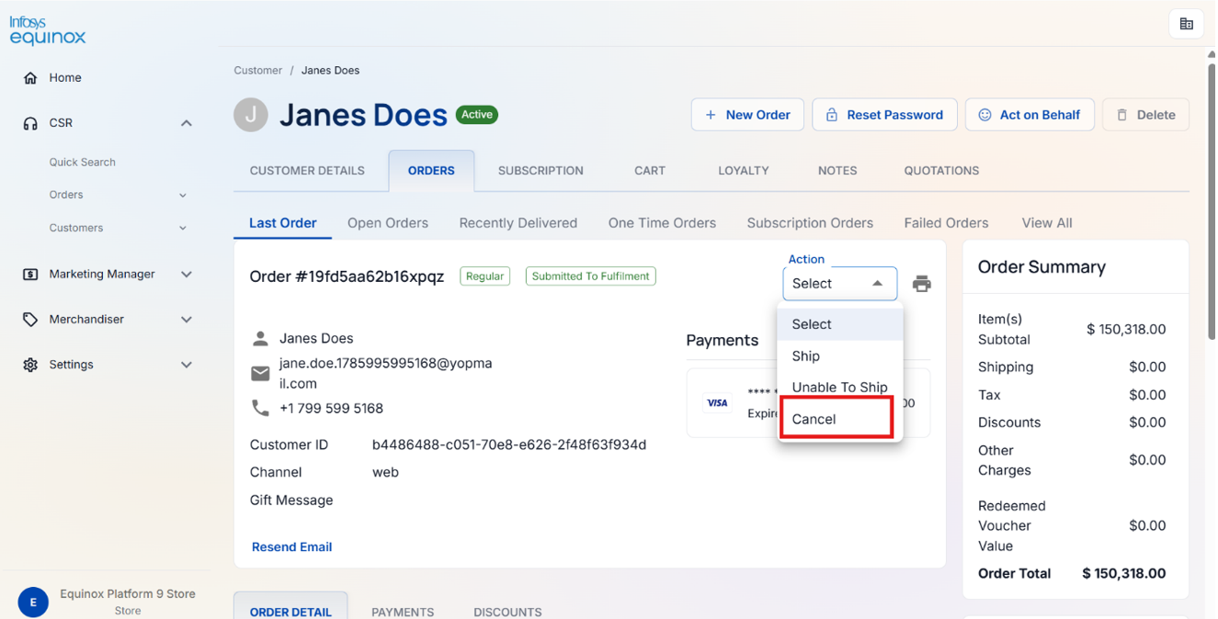
Task: Expand the Settings chevron
Action: click(x=187, y=365)
